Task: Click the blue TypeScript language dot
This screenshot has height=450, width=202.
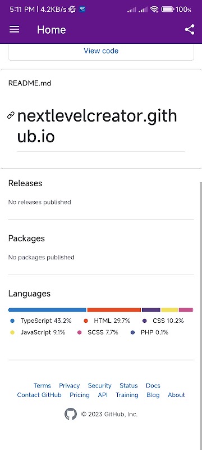Action: pos(12,321)
